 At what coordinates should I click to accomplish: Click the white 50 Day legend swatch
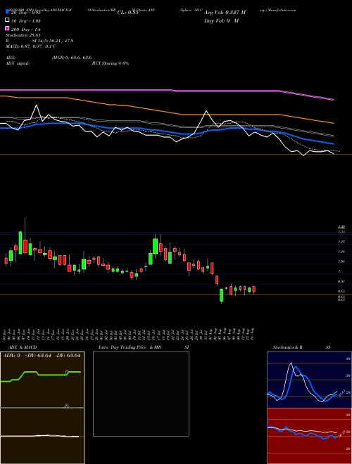coord(7,20)
